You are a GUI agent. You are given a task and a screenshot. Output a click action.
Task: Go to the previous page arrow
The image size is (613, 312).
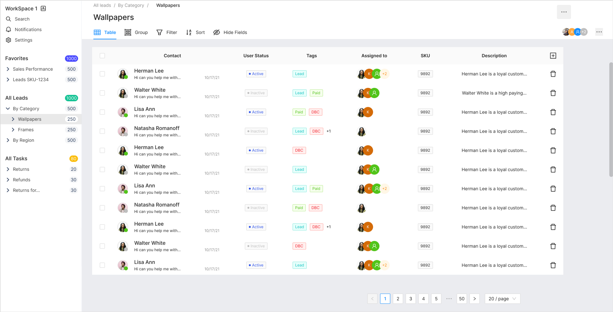pos(372,299)
